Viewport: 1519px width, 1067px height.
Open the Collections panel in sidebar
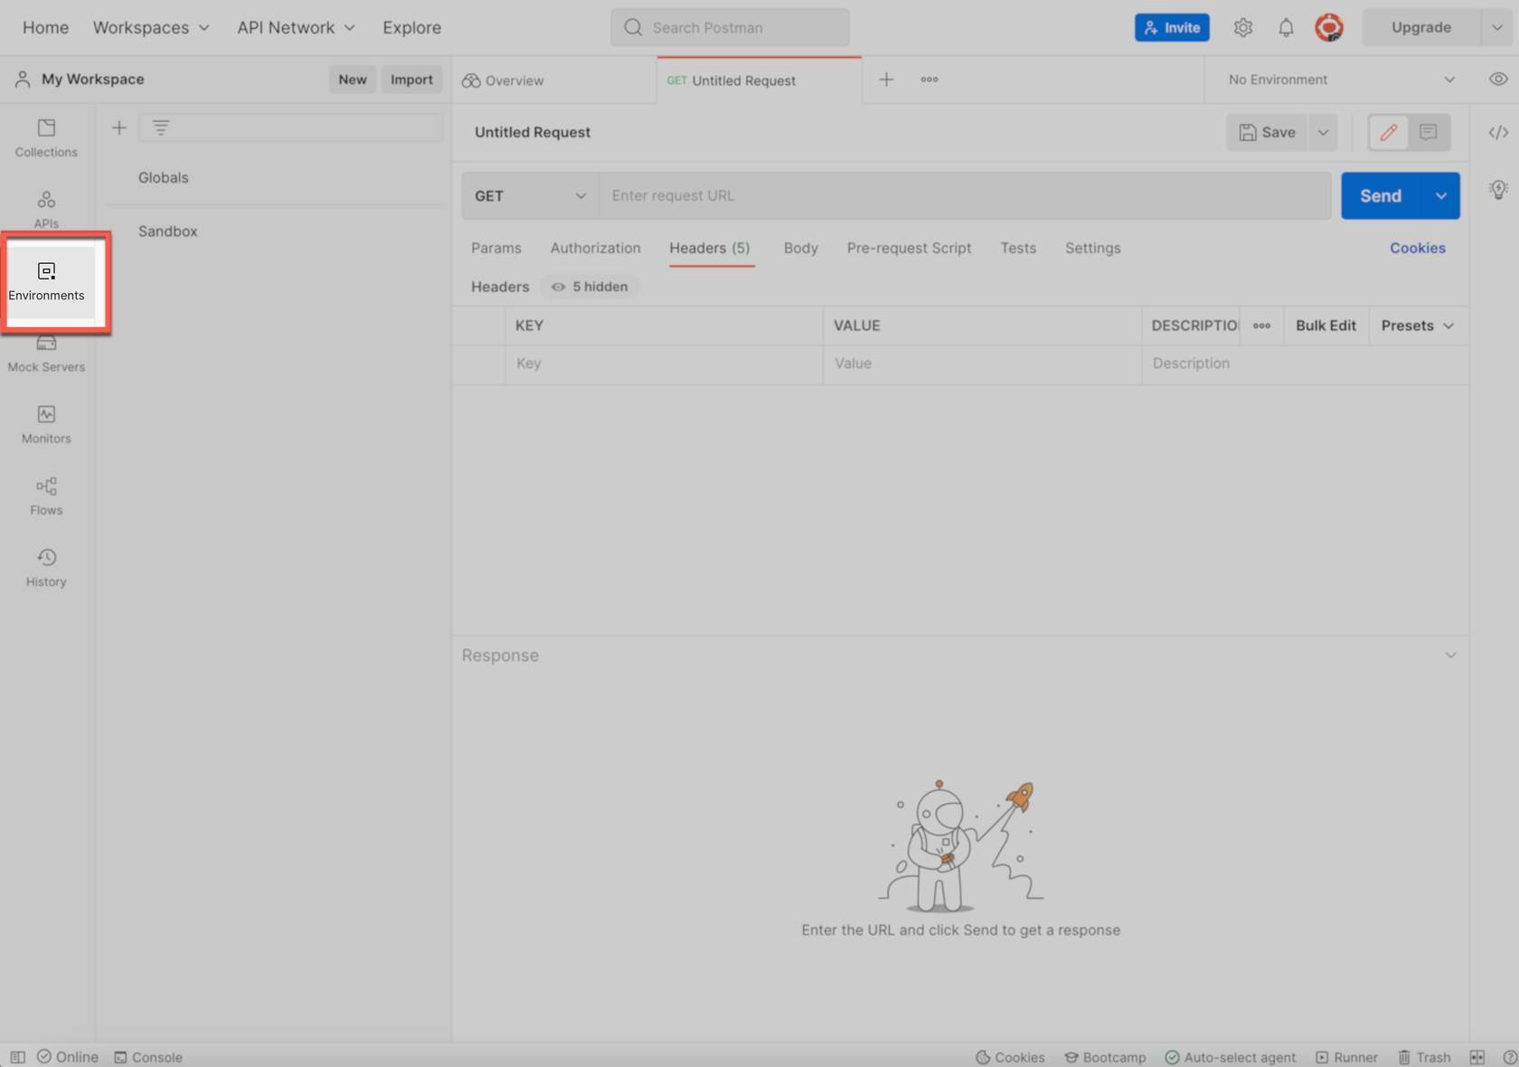[45, 136]
